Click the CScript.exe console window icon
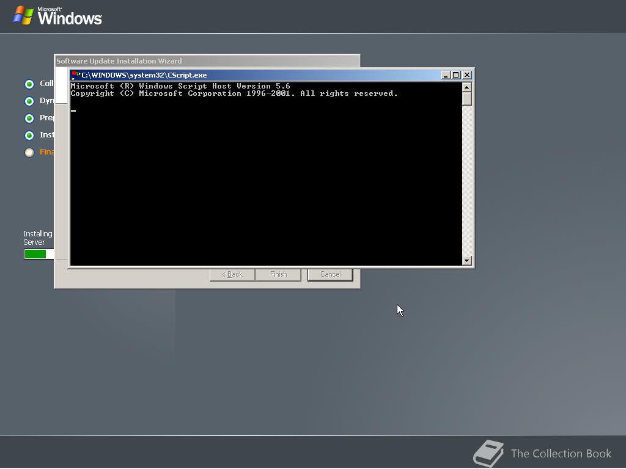This screenshot has height=469, width=626. pos(76,75)
